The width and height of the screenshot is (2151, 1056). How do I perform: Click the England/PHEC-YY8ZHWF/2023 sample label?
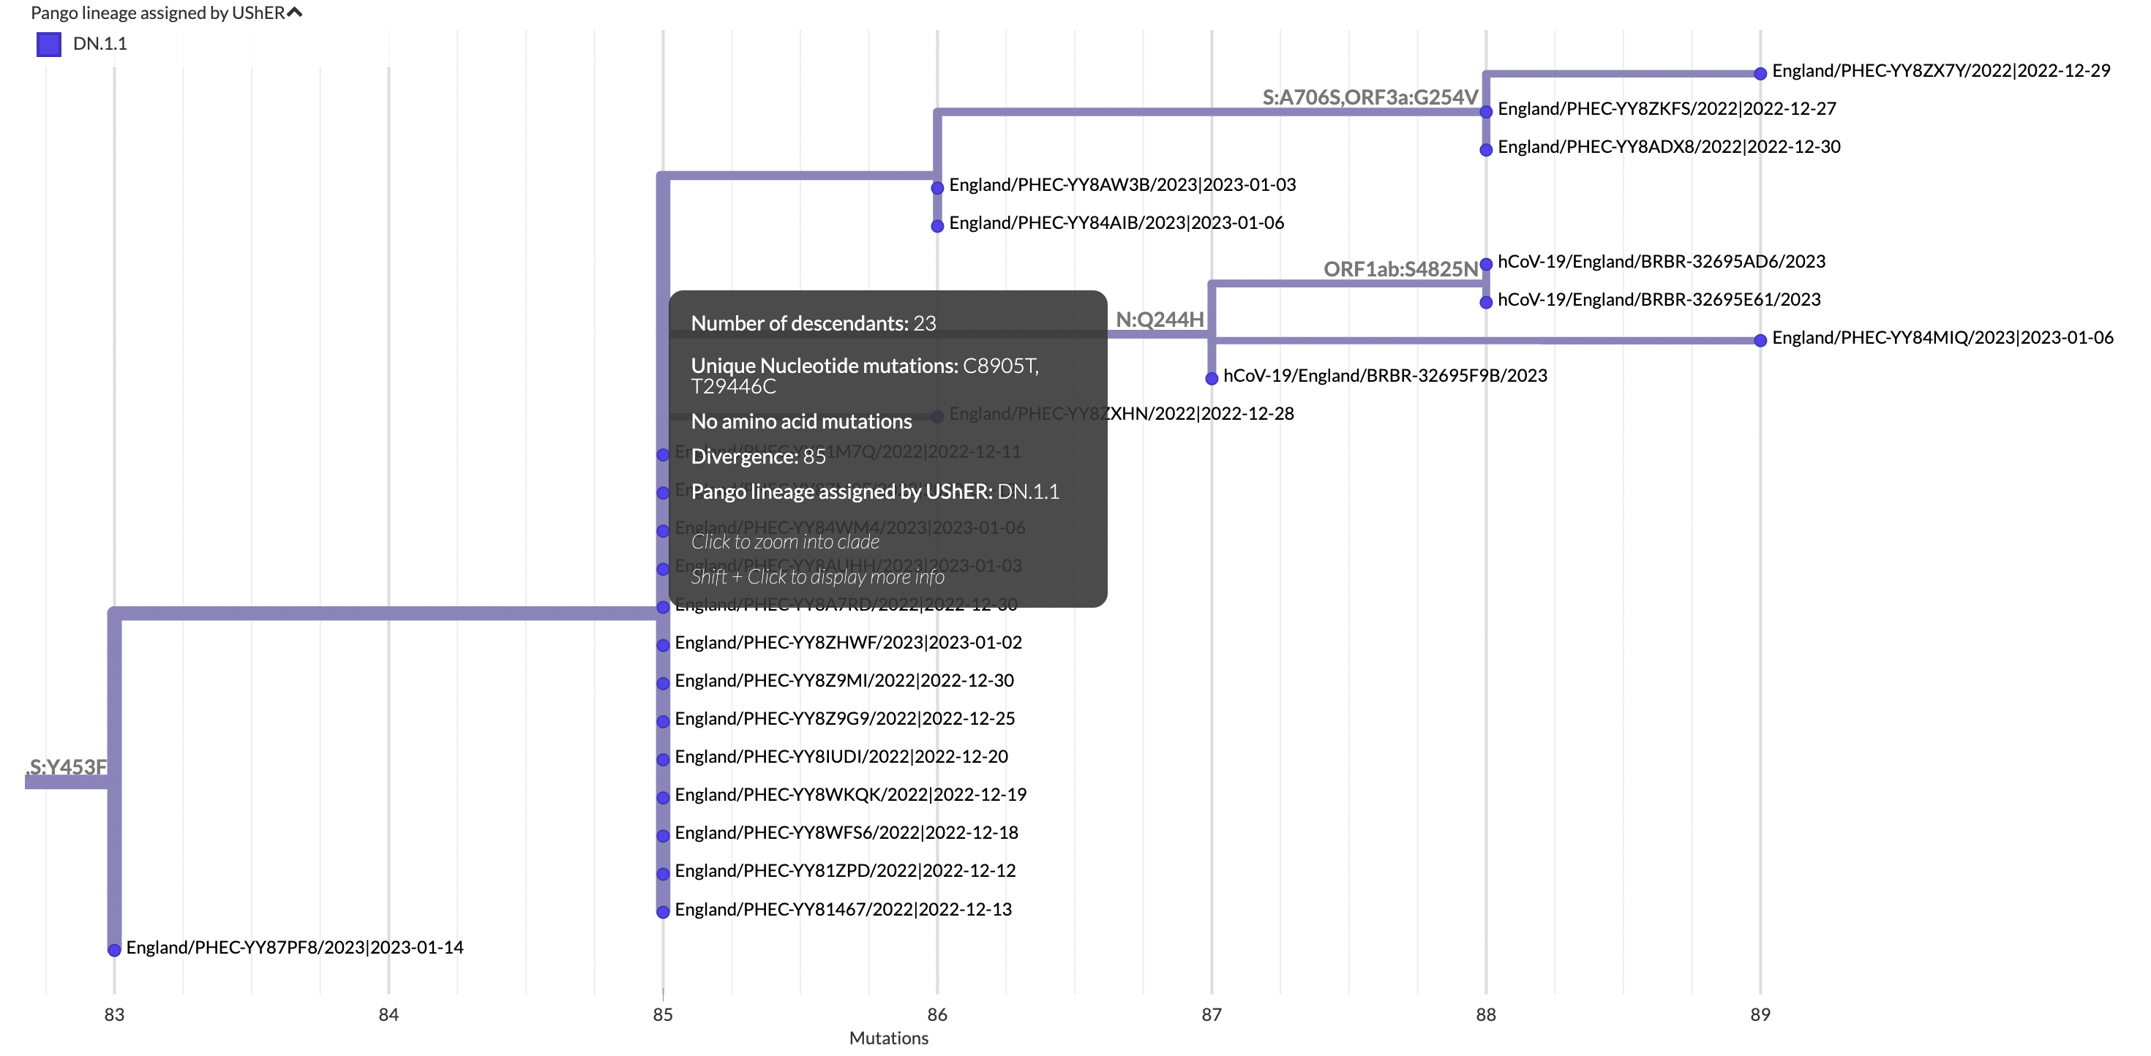coord(849,643)
